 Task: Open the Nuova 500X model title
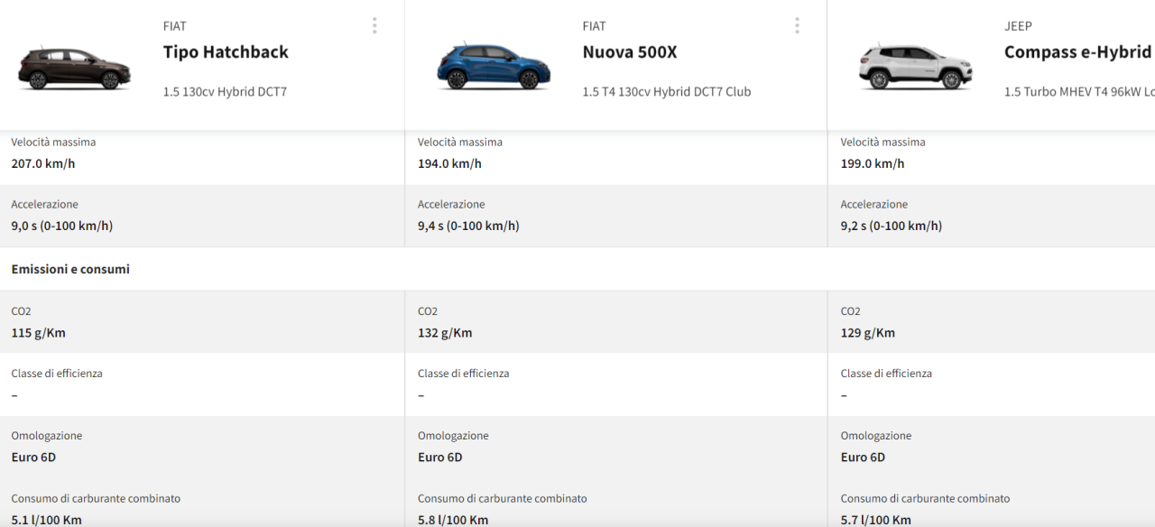click(x=630, y=52)
